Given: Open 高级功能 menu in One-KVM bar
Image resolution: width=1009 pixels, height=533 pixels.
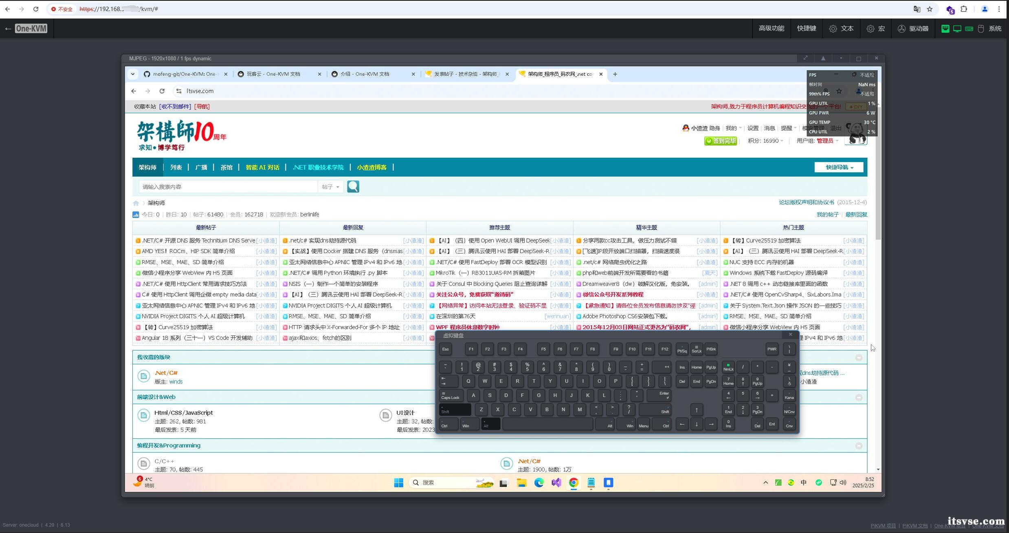Looking at the screenshot, I should pyautogui.click(x=771, y=29).
